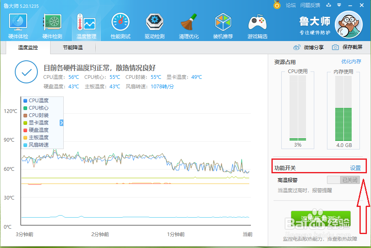Click the 论坛 forum link

290,5
